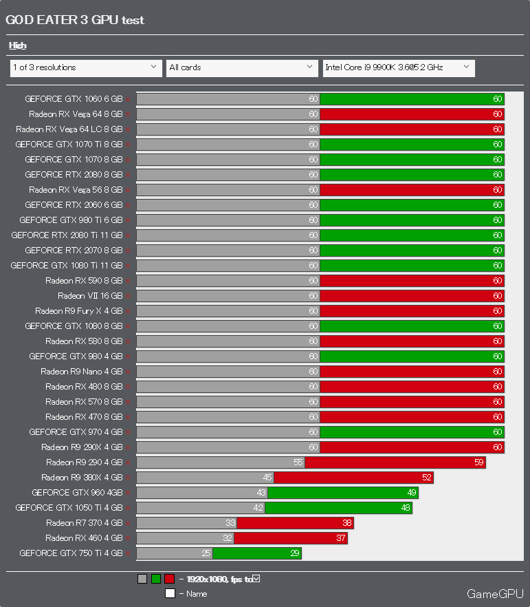
Task: Remove GEFORCE GTX 980 4 GB via red X
Action: click(128, 356)
